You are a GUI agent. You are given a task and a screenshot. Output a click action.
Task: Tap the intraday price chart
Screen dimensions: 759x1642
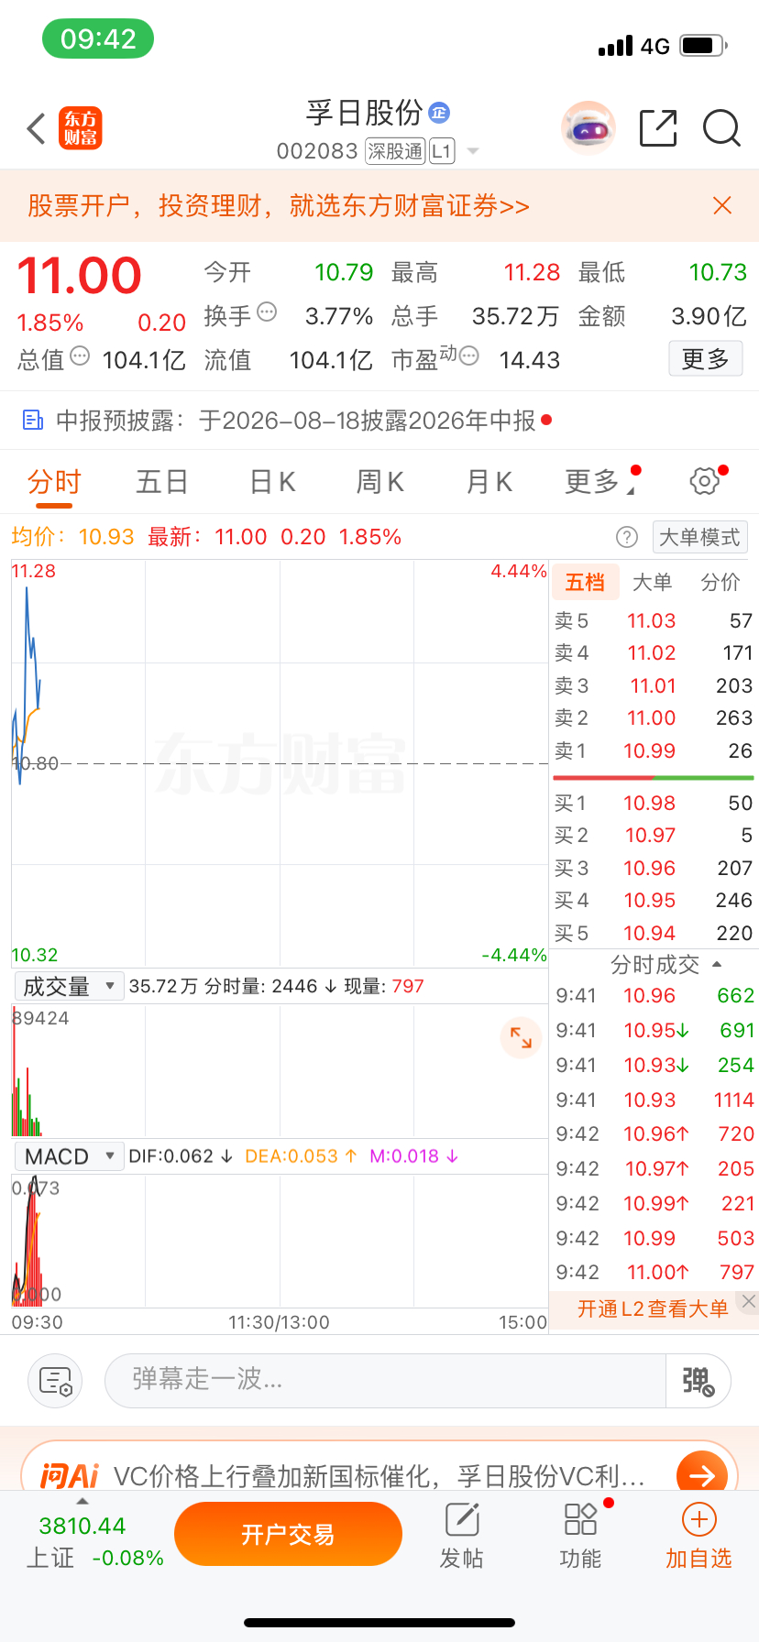coord(280,763)
